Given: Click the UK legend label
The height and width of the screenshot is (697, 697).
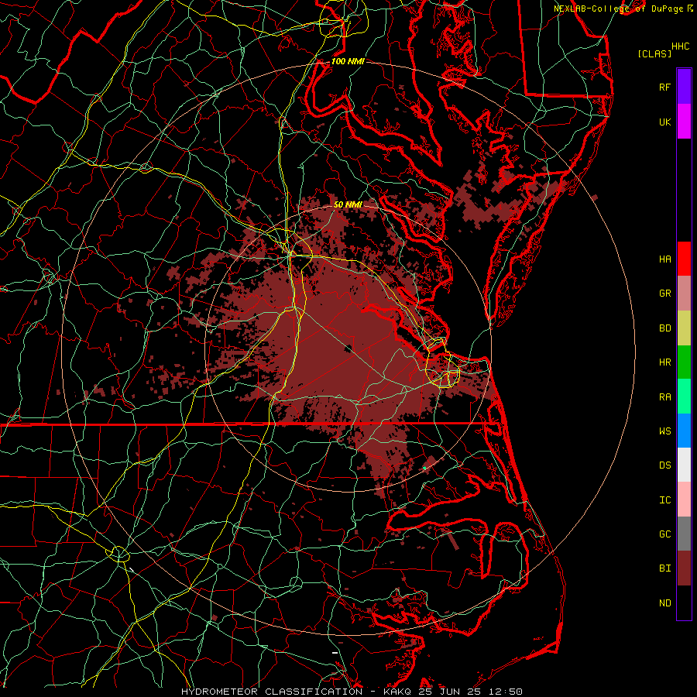Looking at the screenshot, I should click(x=664, y=122).
